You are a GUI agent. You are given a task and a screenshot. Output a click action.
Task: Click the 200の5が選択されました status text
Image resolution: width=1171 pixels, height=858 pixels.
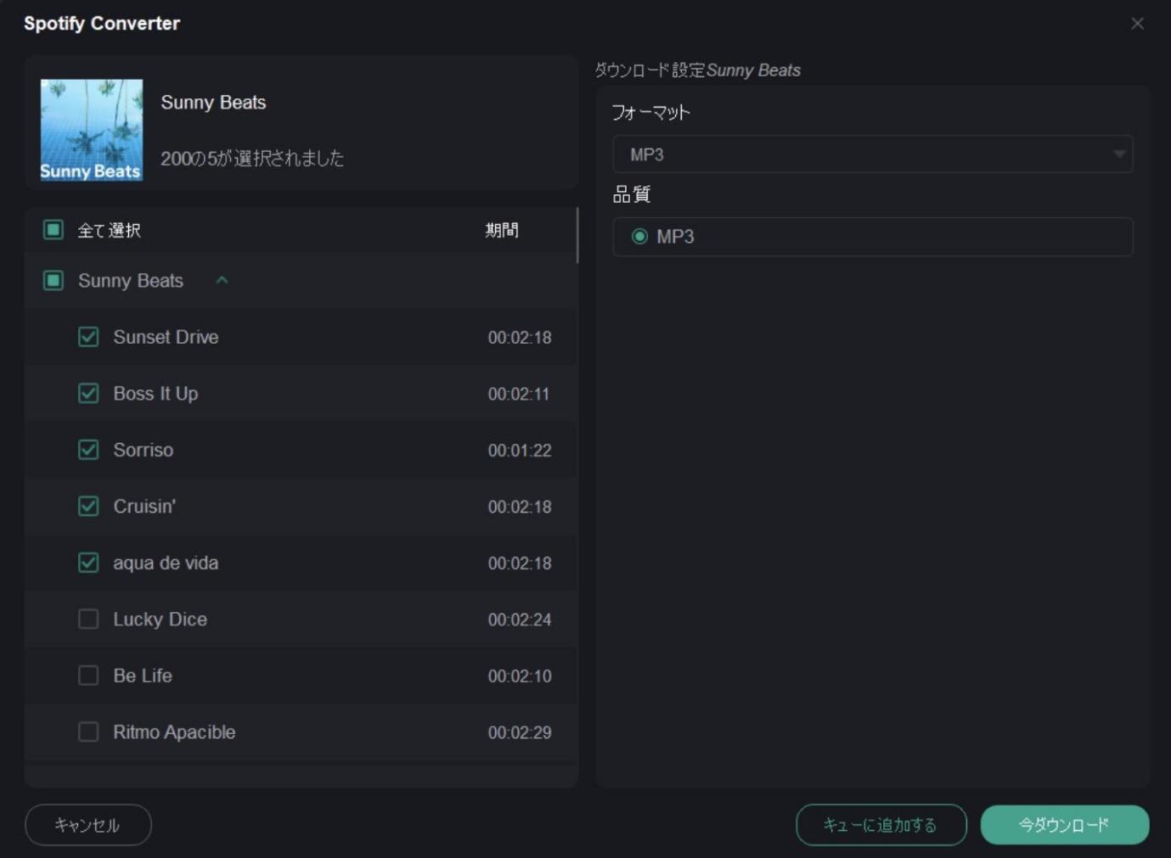252,158
